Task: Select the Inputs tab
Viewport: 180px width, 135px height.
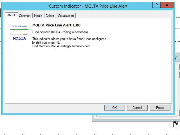Action: coord(38,16)
